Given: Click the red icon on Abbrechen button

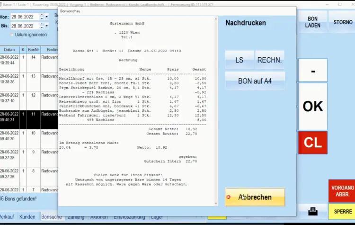Looking at the screenshot, I should 229,197.
